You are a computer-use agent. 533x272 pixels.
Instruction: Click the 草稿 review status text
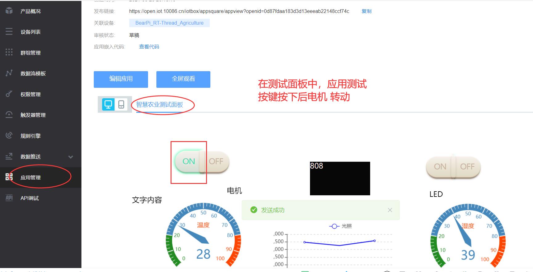[134, 35]
